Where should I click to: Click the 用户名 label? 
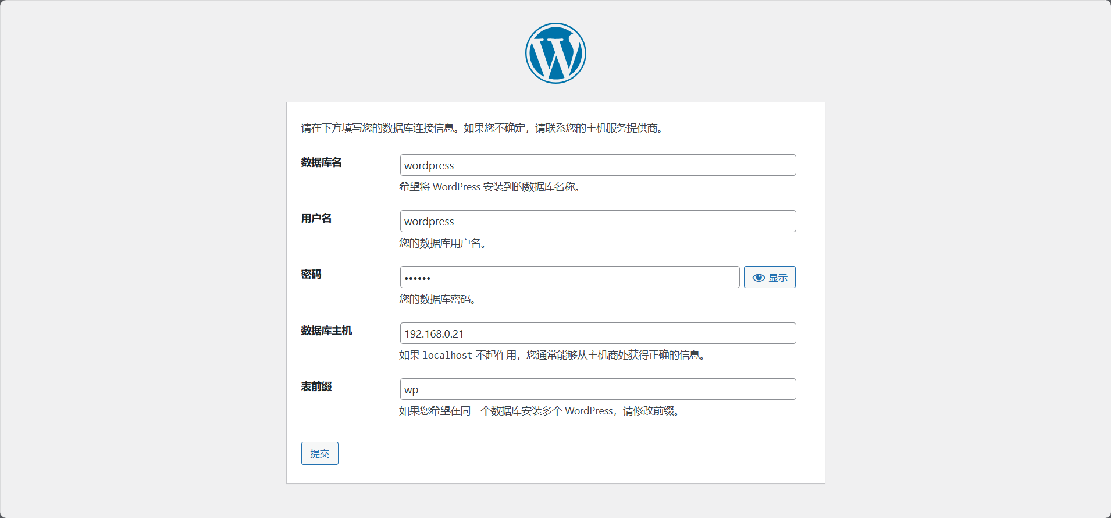[x=316, y=218]
